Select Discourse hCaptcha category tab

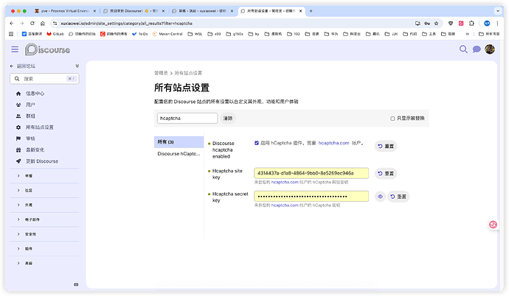point(178,154)
